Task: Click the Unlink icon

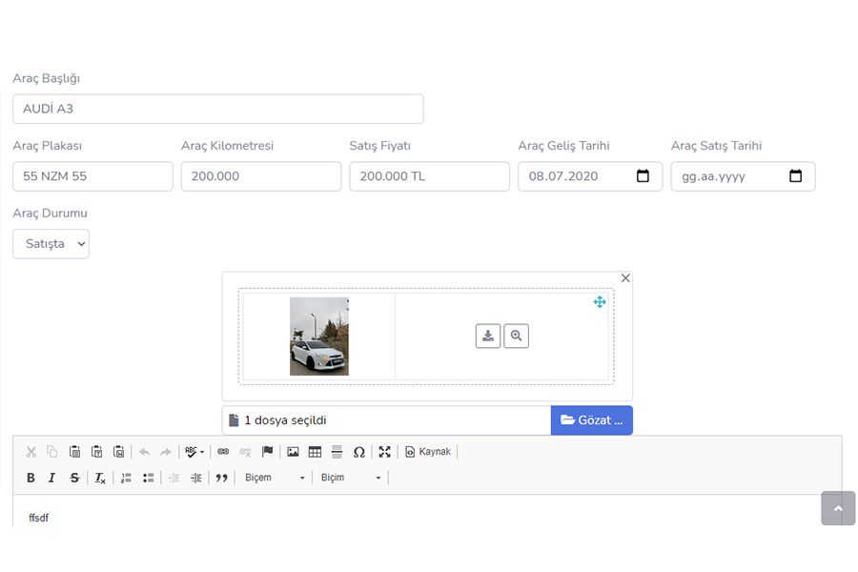Action: 245,452
